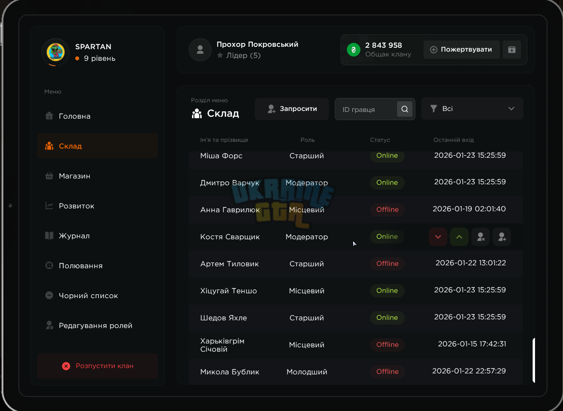Viewport: 563px width, 411px height.
Task: Click the transfer member icon in the row
Action: pyautogui.click(x=502, y=237)
